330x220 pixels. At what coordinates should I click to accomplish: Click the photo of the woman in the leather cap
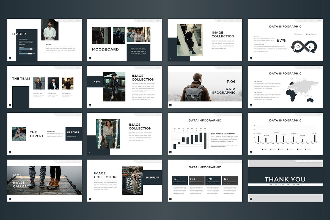point(114,87)
